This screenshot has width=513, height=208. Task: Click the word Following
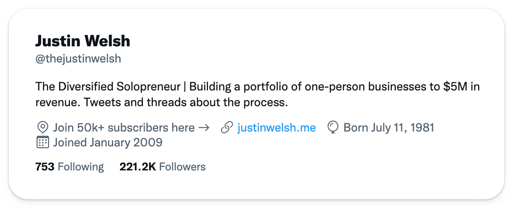click(x=81, y=167)
